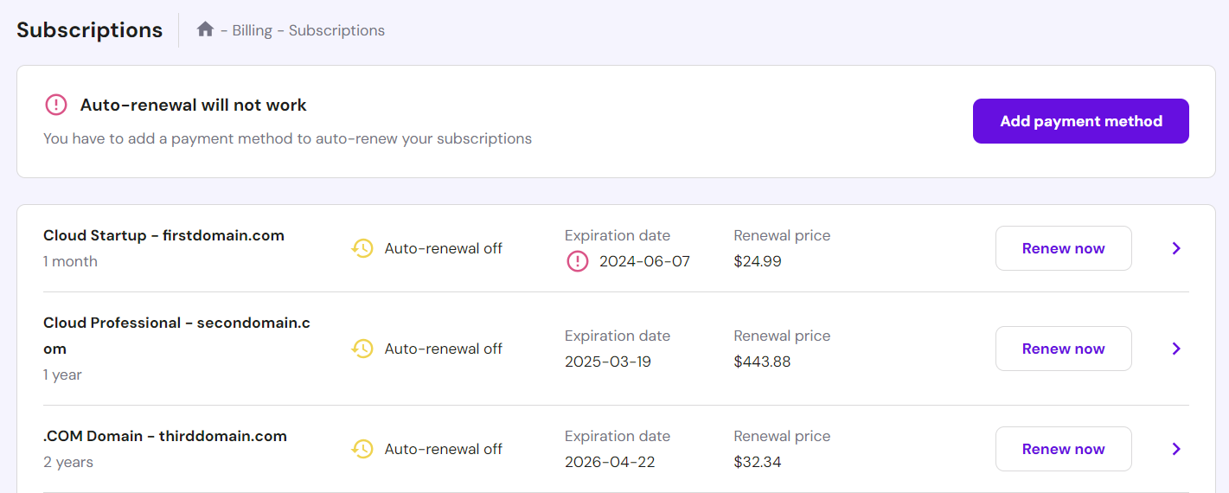The width and height of the screenshot is (1229, 493).
Task: Open Billing in the breadcrumb
Action: (x=252, y=30)
